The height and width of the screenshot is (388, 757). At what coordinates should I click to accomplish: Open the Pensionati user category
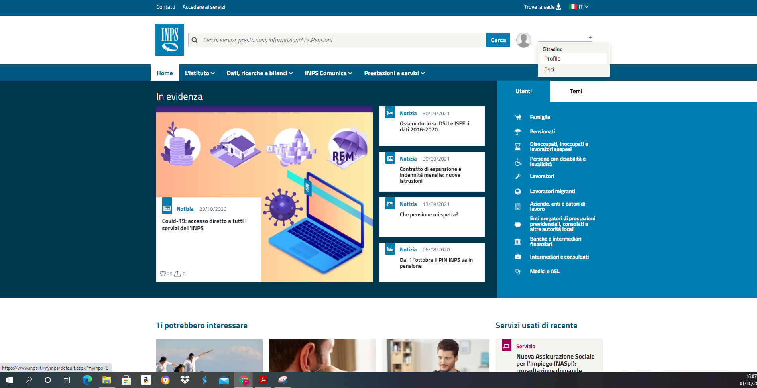tap(542, 132)
